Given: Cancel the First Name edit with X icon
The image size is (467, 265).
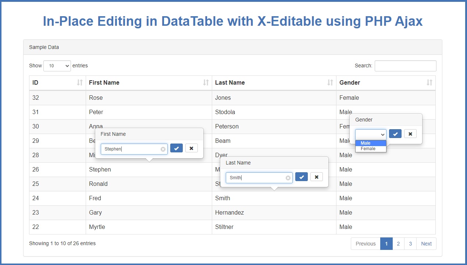Looking at the screenshot, I should click(191, 148).
